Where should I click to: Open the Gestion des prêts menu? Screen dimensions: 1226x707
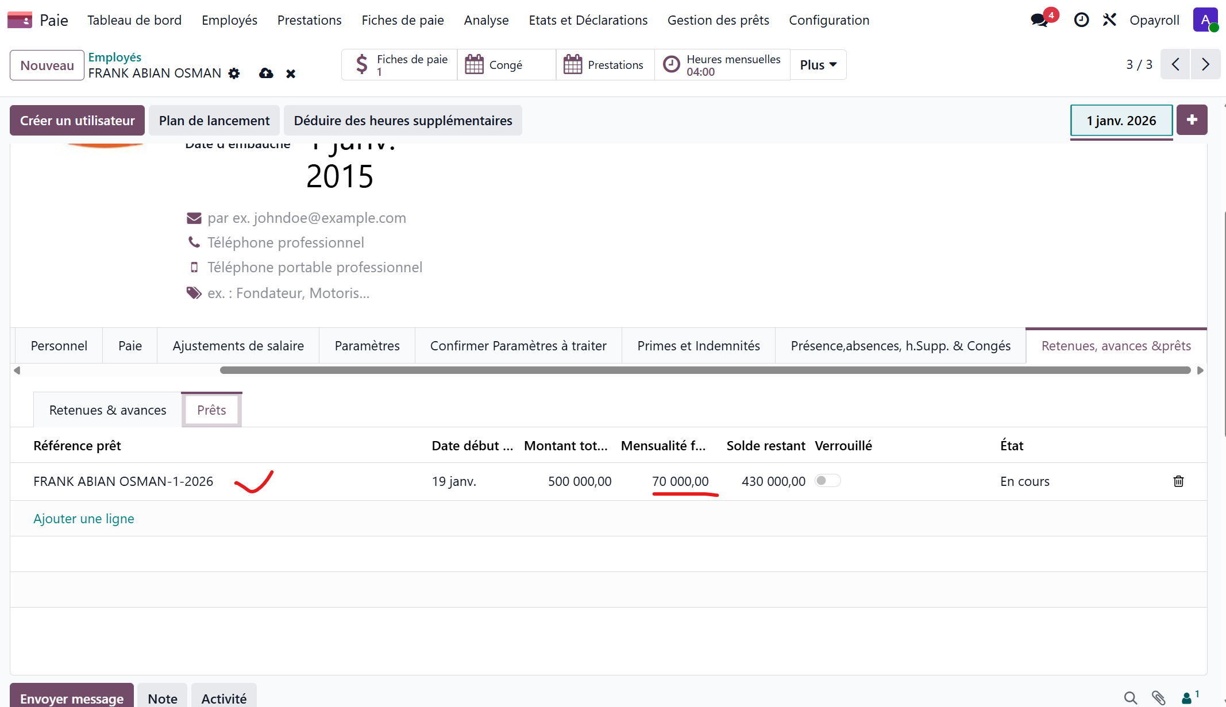(x=718, y=20)
